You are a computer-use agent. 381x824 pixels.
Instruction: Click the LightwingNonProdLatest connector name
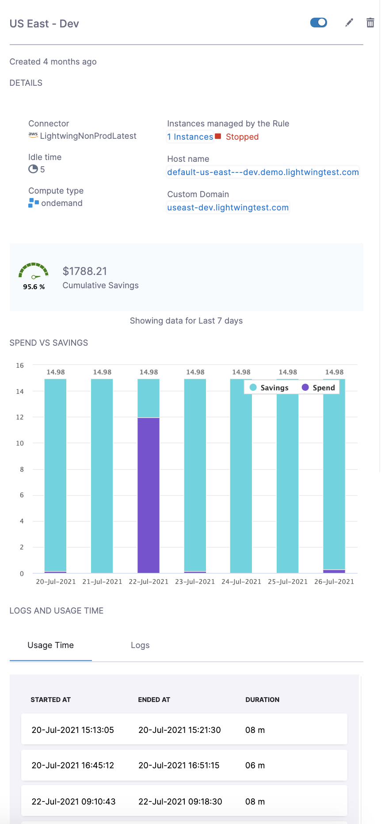[88, 136]
